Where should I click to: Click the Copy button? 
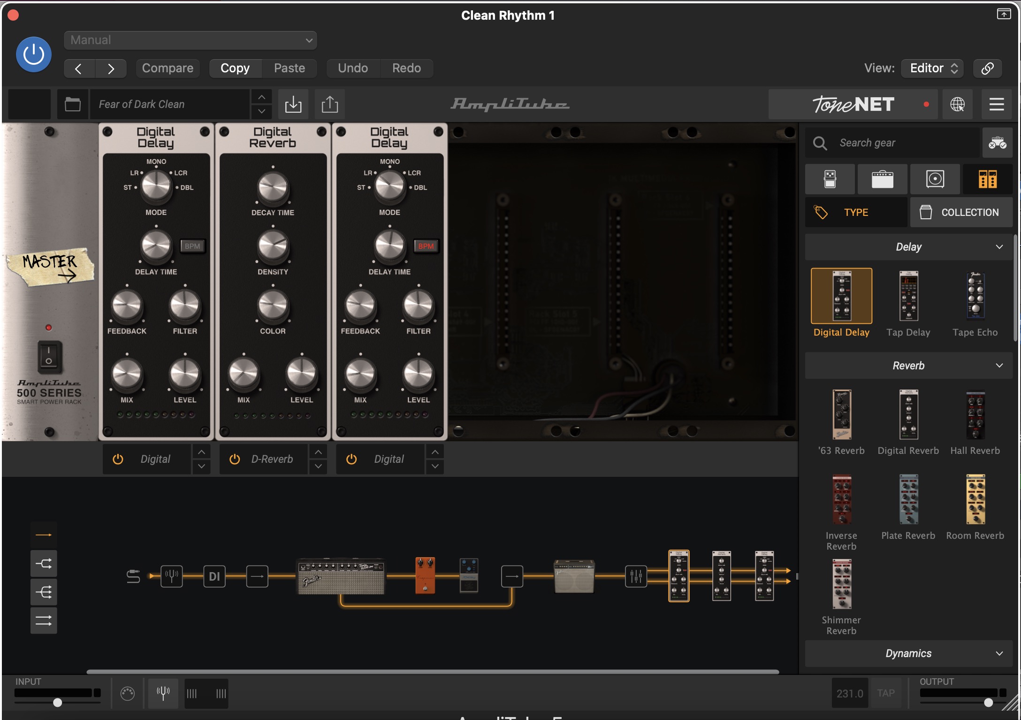click(235, 69)
